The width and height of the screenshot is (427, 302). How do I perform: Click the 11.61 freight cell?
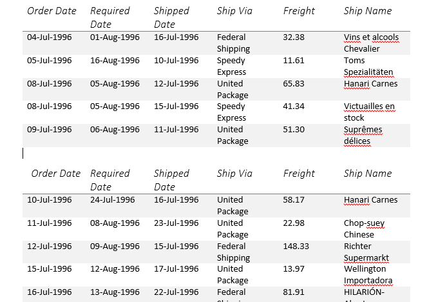[294, 61]
